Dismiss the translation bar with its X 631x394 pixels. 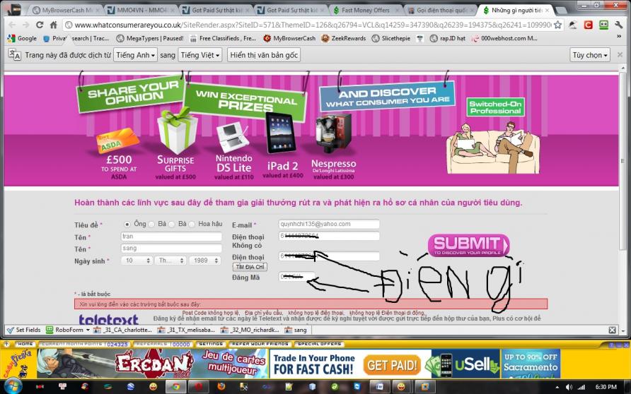click(x=620, y=54)
